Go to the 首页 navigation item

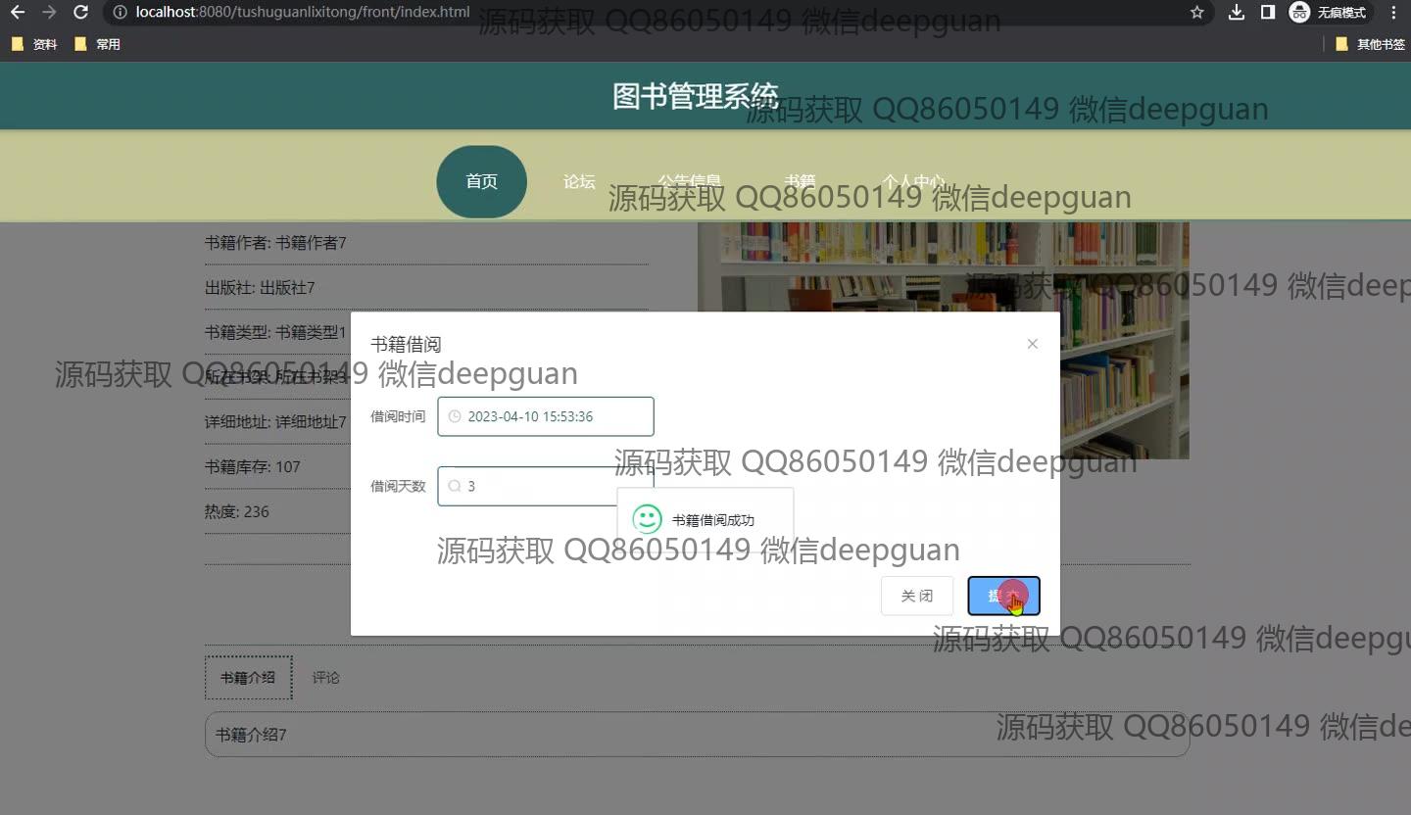481,181
